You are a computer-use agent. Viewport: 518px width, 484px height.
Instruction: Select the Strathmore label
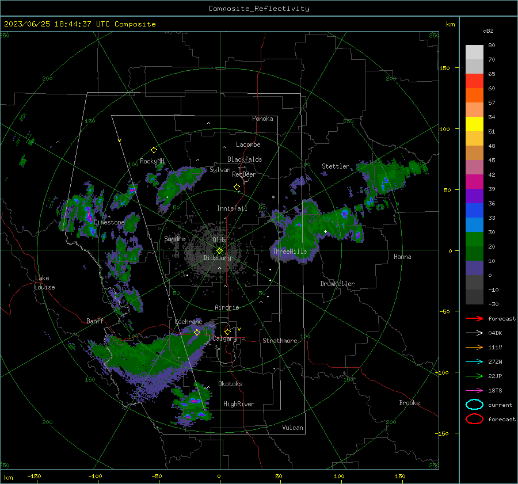click(280, 341)
